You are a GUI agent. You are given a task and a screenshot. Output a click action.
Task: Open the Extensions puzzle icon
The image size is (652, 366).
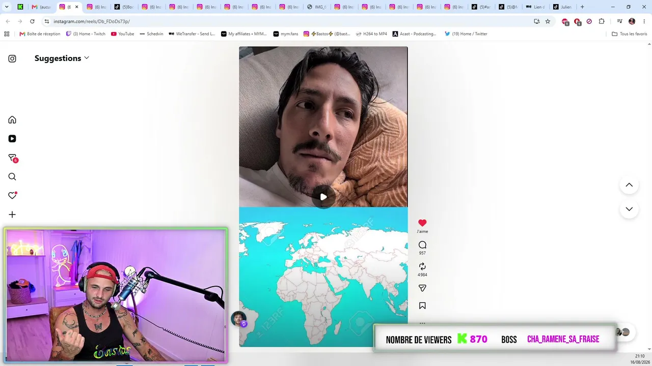pyautogui.click(x=602, y=21)
